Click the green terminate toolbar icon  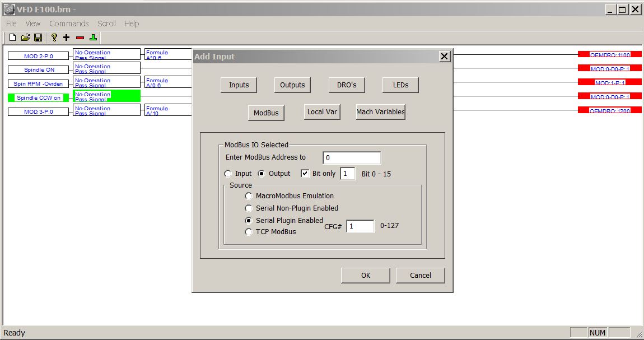(x=93, y=38)
